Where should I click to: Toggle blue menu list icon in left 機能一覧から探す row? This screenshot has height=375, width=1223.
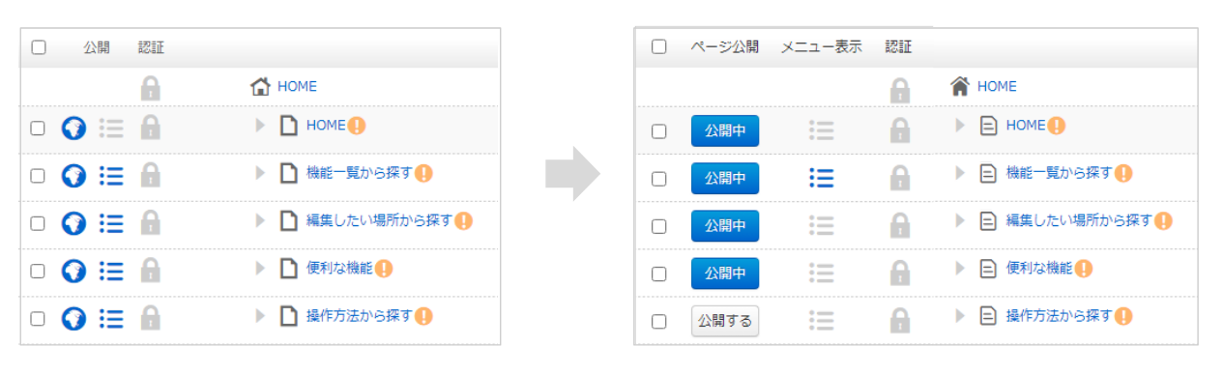pyautogui.click(x=112, y=175)
